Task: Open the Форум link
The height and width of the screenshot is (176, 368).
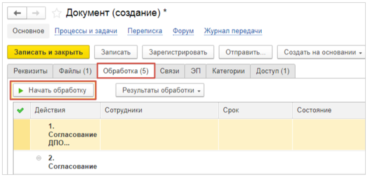Action: pos(183,31)
